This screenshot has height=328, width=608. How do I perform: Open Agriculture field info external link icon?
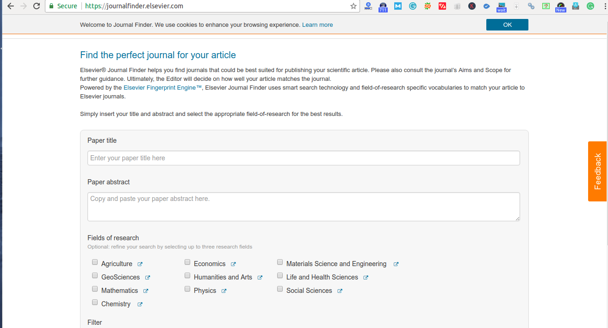pos(140,264)
